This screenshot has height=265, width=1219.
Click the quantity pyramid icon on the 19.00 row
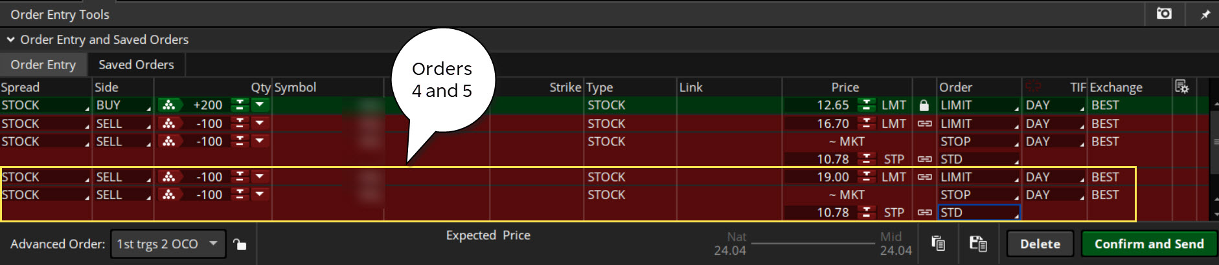pyautogui.click(x=169, y=176)
